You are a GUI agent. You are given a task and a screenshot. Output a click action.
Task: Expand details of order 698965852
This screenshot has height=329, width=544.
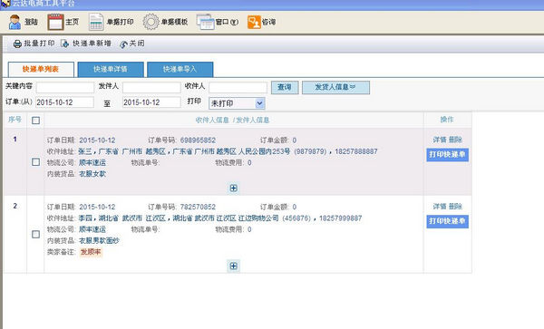(x=234, y=188)
